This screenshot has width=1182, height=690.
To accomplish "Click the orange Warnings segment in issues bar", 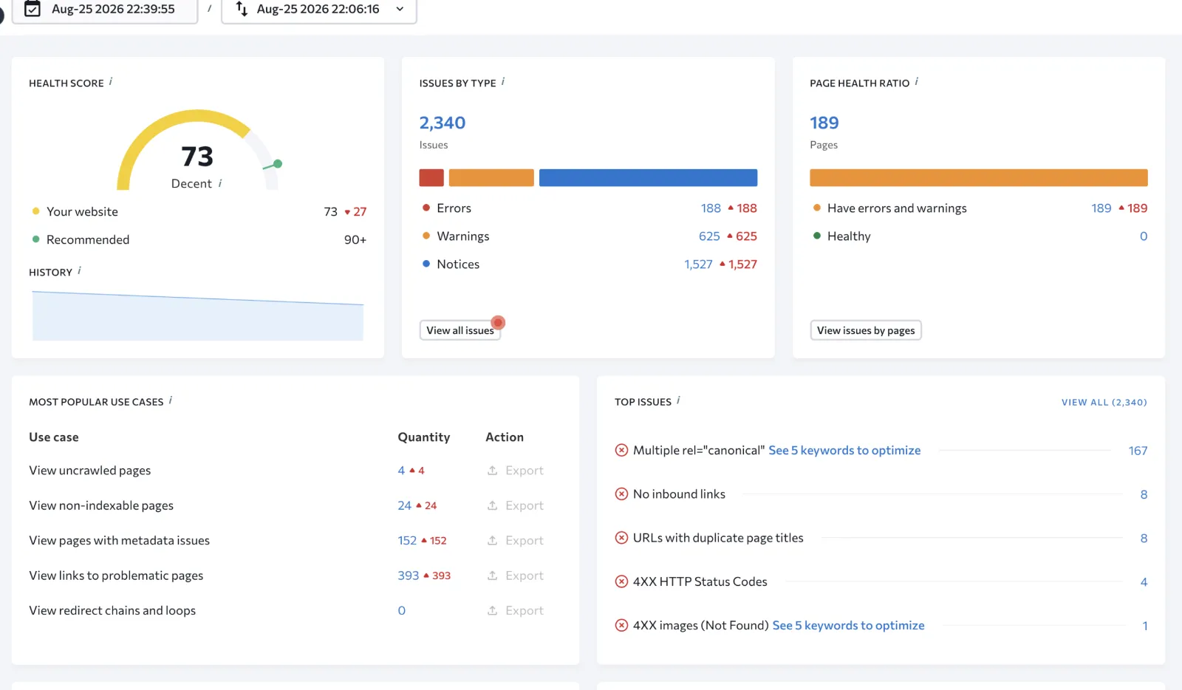I will coord(491,177).
